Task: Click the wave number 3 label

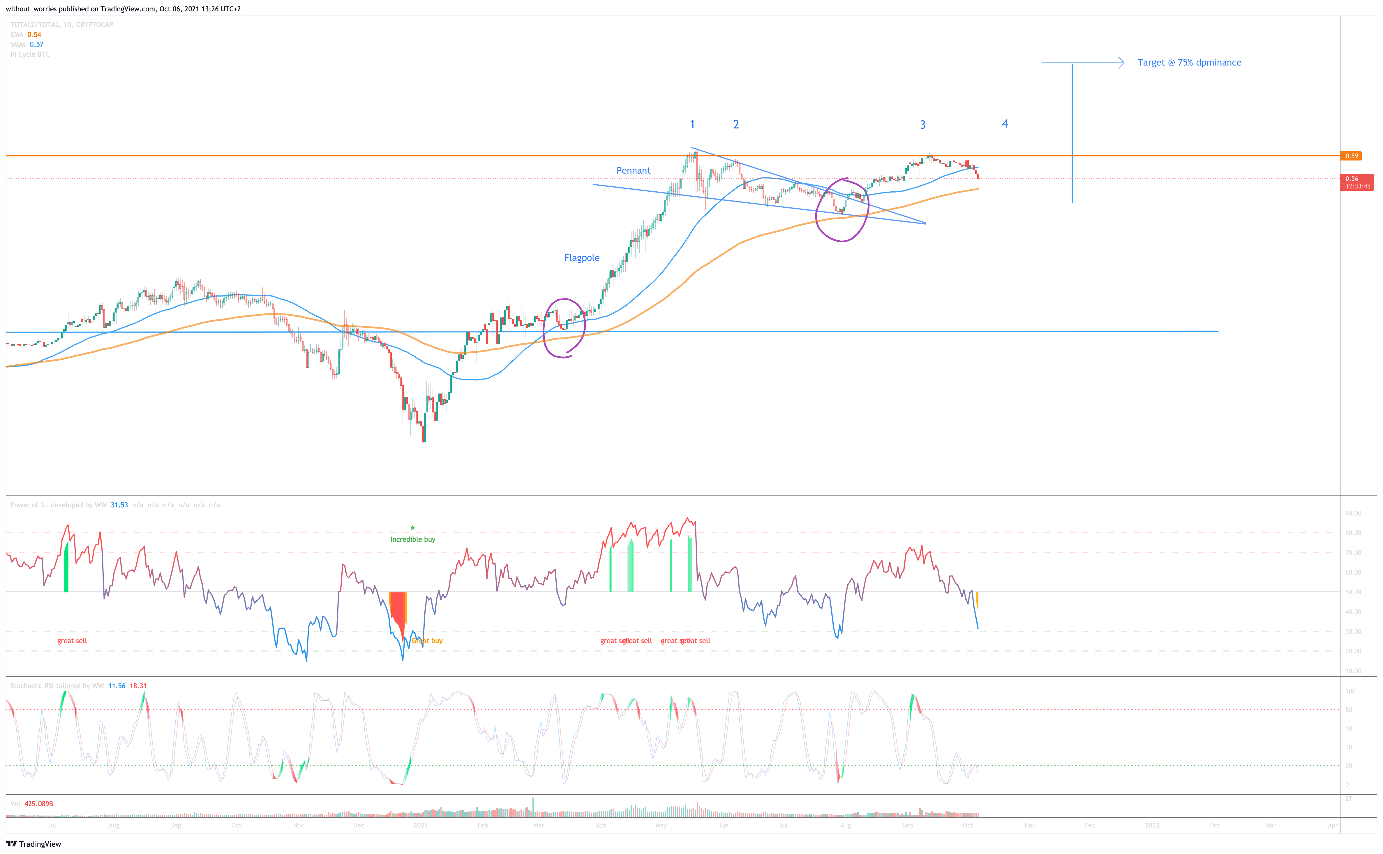Action: pyautogui.click(x=923, y=125)
